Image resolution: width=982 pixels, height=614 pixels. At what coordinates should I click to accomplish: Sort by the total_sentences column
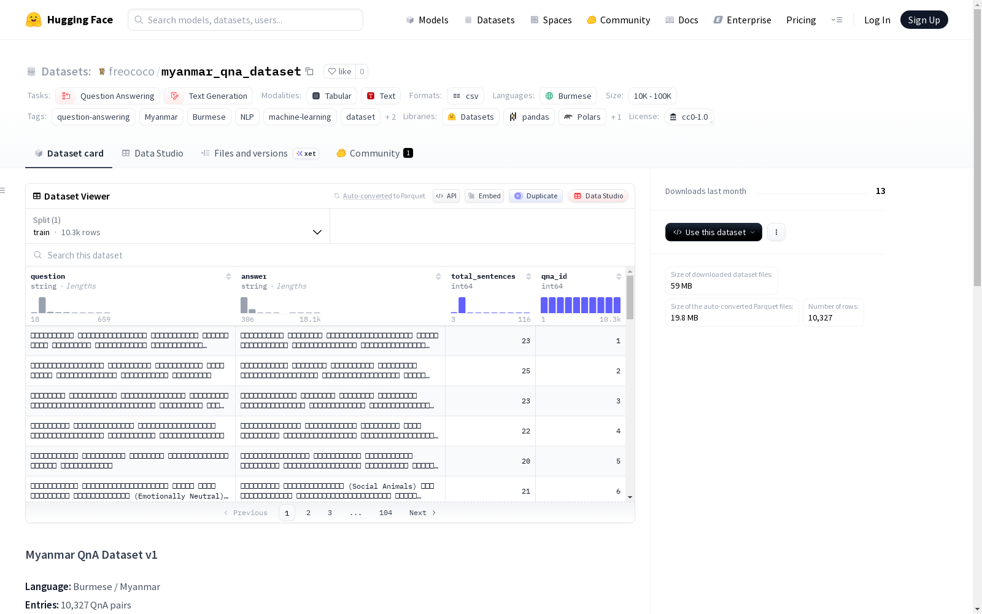[x=528, y=276]
